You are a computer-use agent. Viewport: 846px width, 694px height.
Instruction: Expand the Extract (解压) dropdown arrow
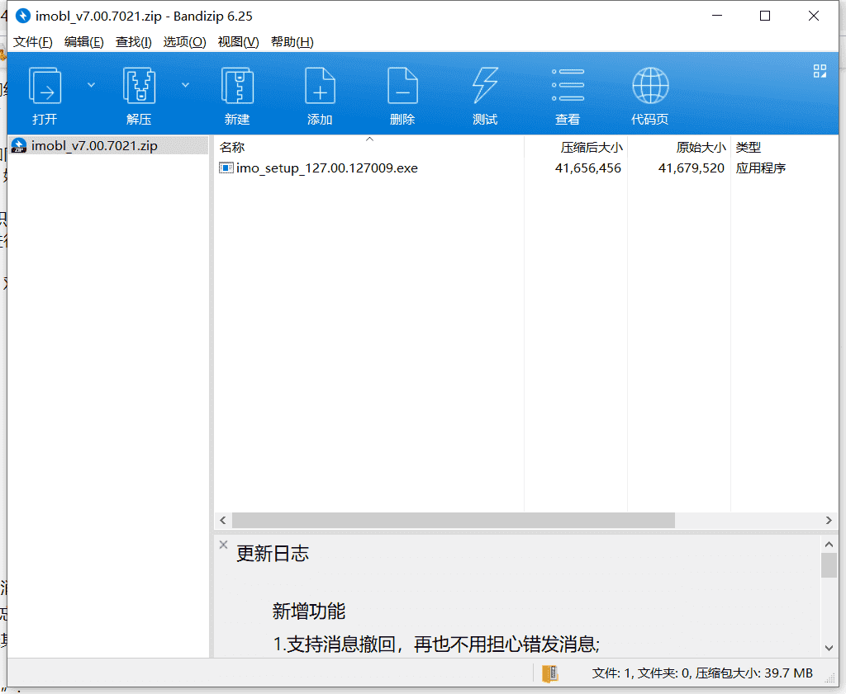(185, 85)
